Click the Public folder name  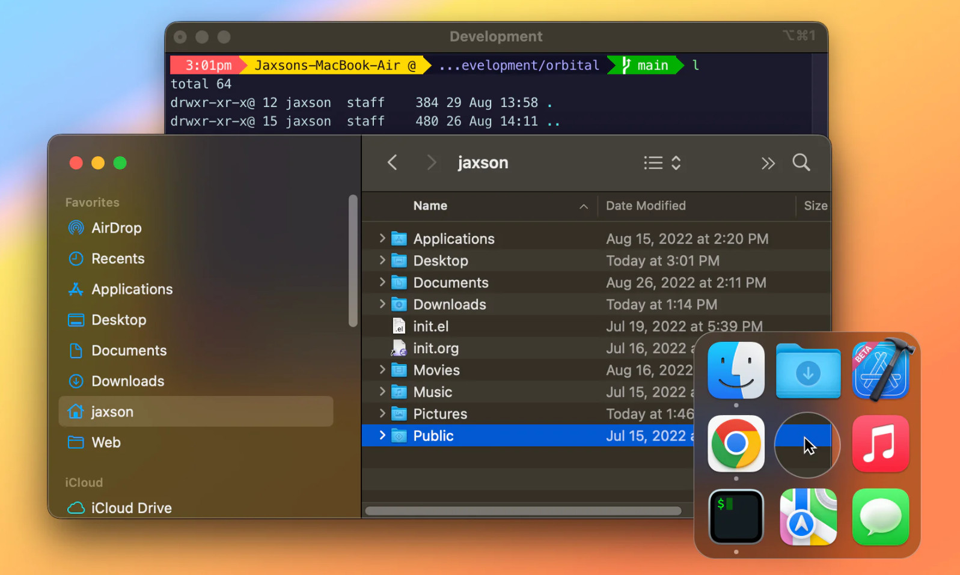click(433, 436)
